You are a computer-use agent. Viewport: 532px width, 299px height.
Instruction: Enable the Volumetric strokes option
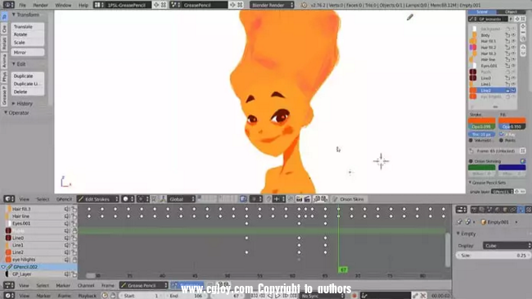pyautogui.click(x=471, y=140)
